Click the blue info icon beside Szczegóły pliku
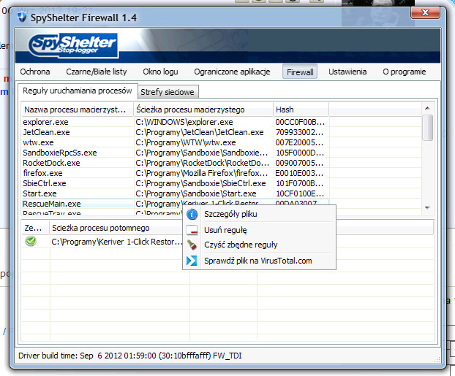 click(192, 215)
